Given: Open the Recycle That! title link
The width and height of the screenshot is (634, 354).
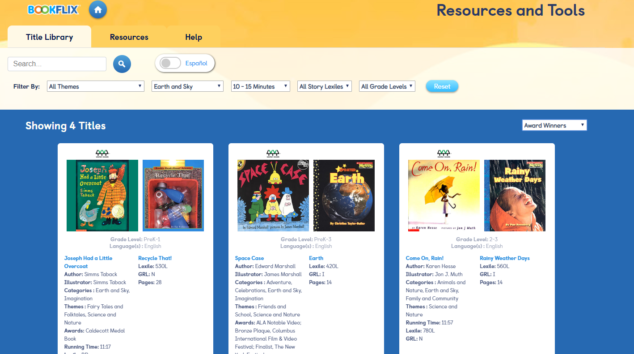Looking at the screenshot, I should point(155,258).
